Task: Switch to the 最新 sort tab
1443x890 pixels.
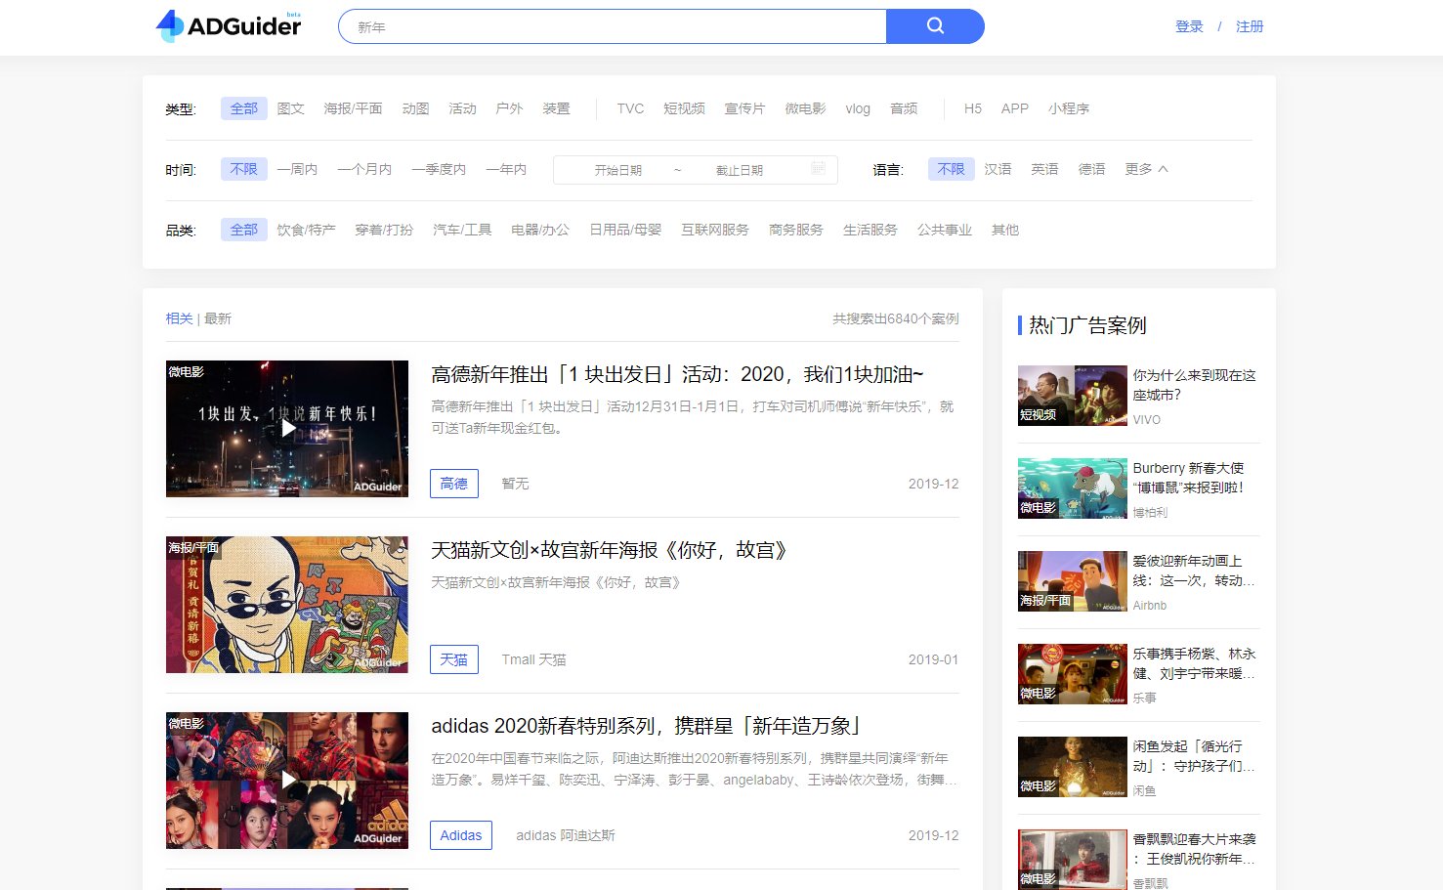Action: point(216,318)
